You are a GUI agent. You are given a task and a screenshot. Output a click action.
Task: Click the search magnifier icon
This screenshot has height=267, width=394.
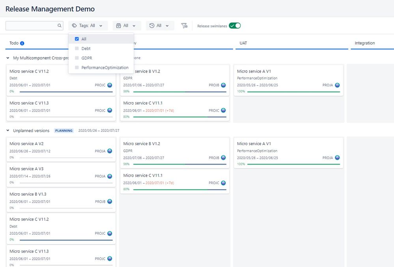[59, 25]
